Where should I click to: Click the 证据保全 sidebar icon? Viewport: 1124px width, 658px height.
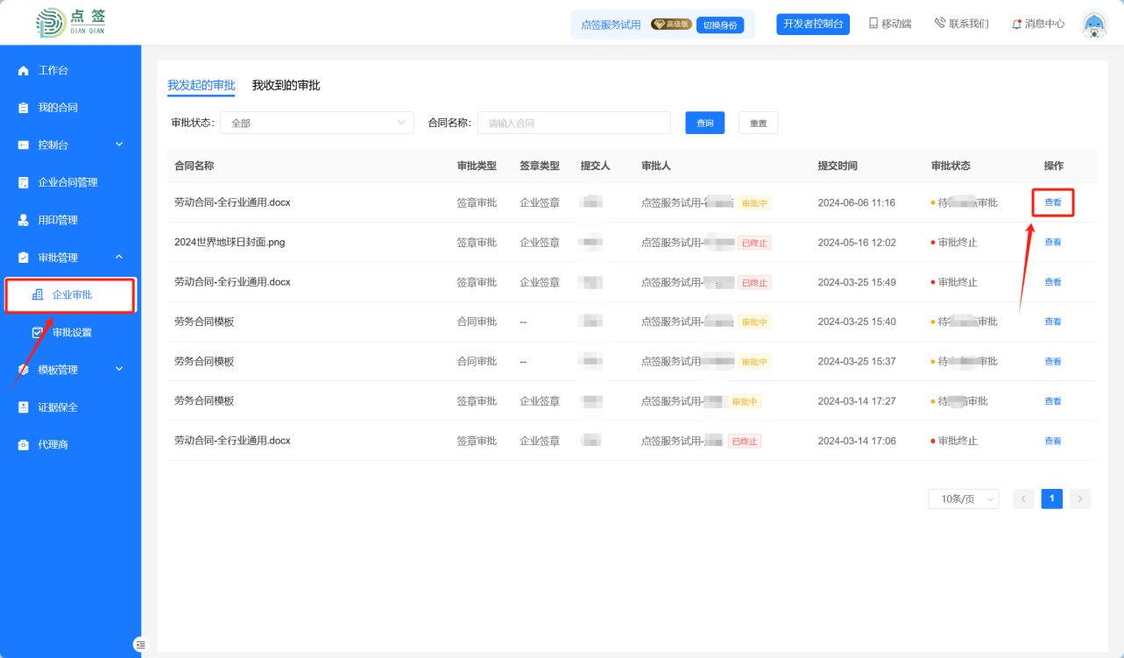click(x=24, y=407)
